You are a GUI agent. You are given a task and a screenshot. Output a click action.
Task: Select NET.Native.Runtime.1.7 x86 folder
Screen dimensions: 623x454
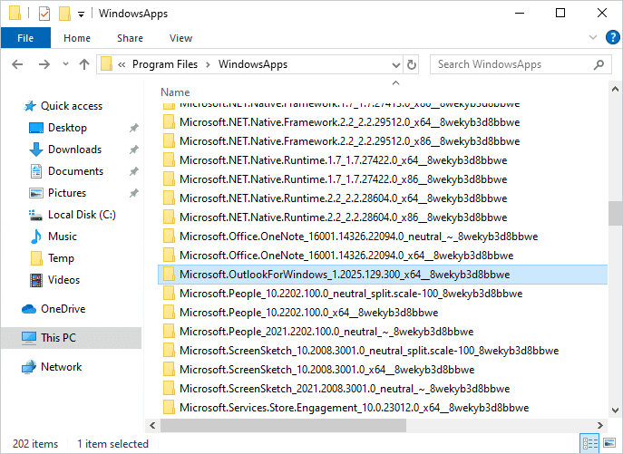pos(344,179)
